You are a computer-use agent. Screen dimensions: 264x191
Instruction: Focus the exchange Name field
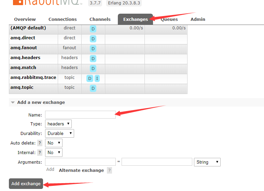[x=80, y=115]
